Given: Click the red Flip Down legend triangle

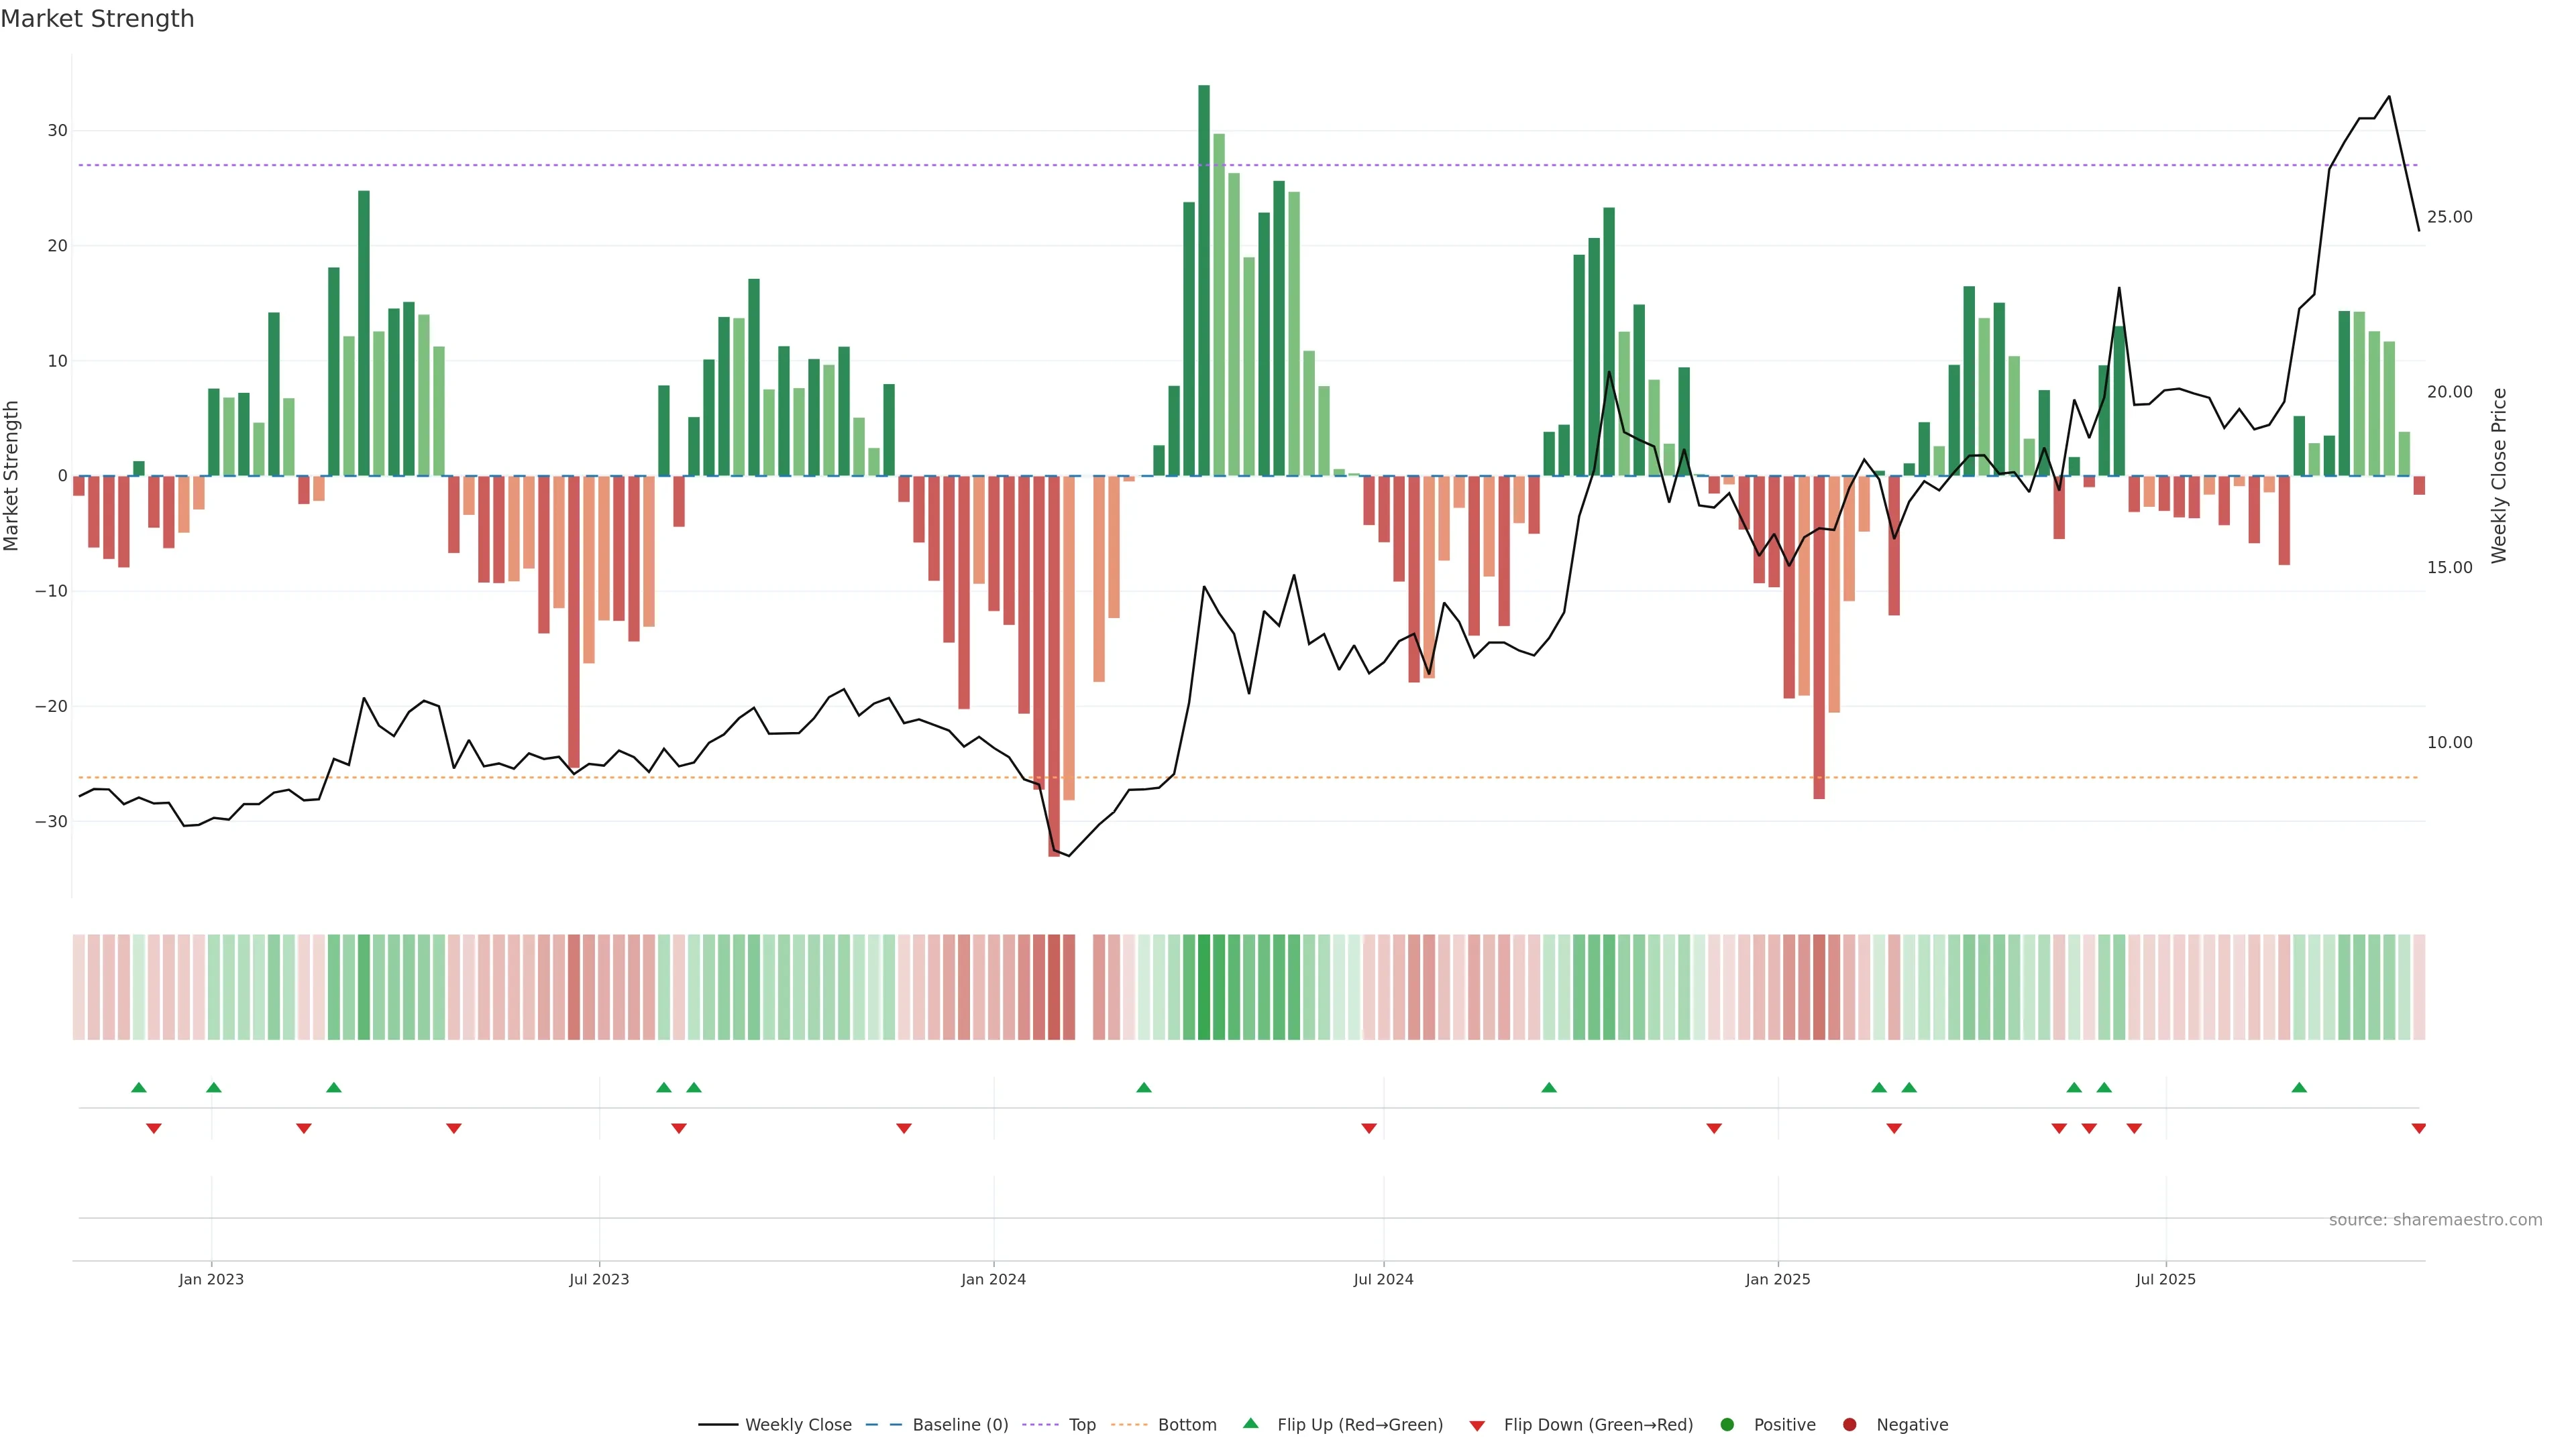Looking at the screenshot, I should pos(1477,1426).
